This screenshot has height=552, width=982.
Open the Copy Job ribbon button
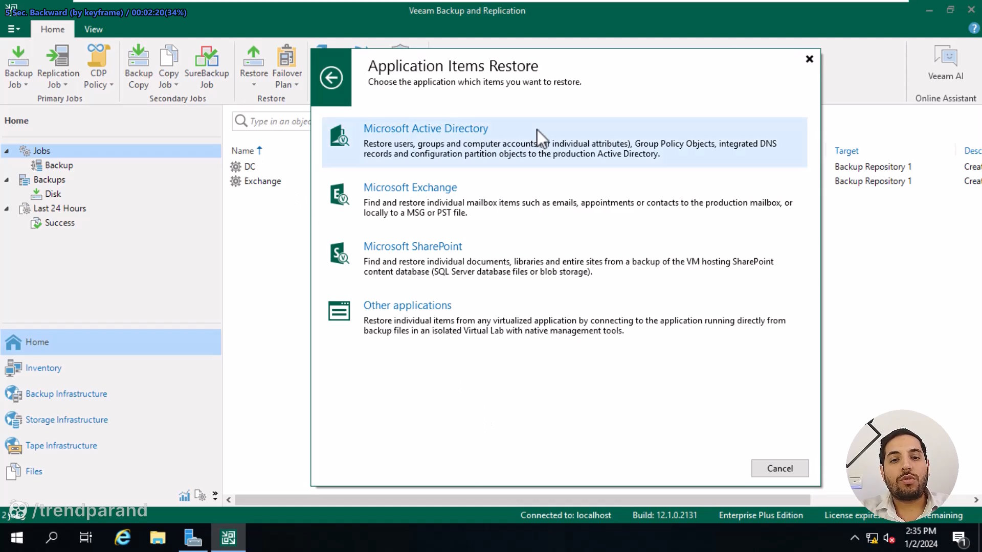pos(168,67)
